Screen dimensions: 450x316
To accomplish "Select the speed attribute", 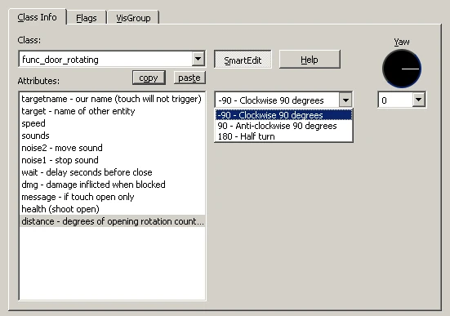I will [x=112, y=123].
